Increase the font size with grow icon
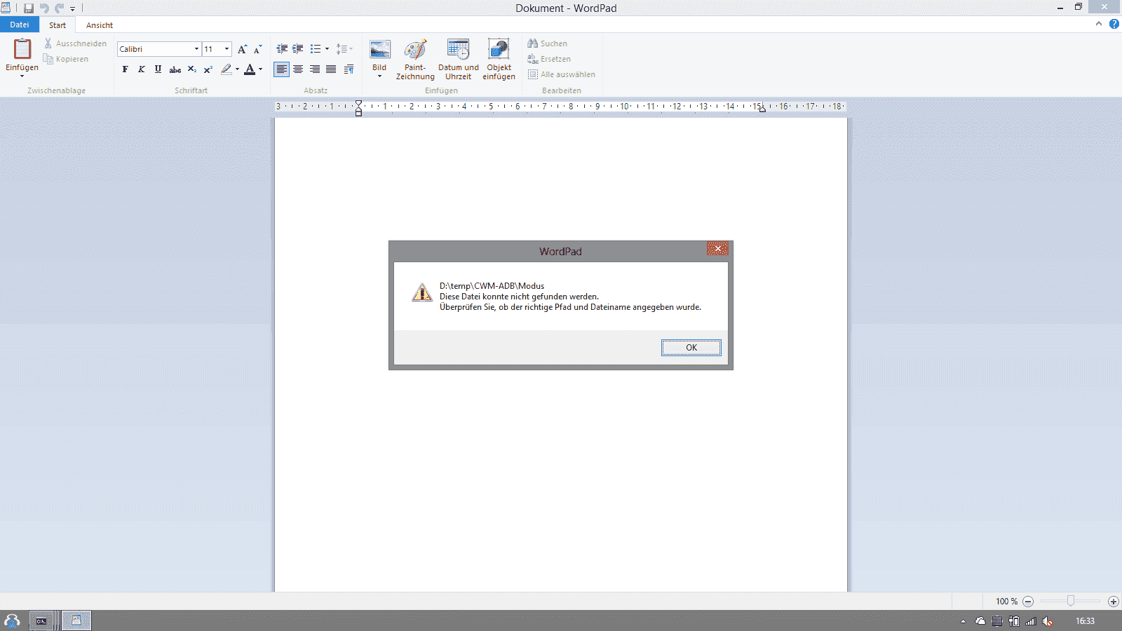The image size is (1122, 631). [x=242, y=49]
